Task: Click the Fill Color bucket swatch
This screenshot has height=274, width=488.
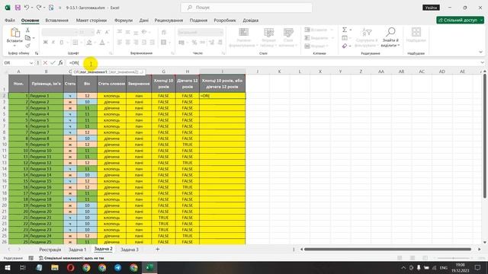Action: click(x=89, y=43)
